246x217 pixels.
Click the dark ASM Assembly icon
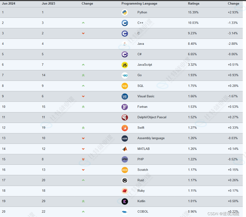click(125, 138)
